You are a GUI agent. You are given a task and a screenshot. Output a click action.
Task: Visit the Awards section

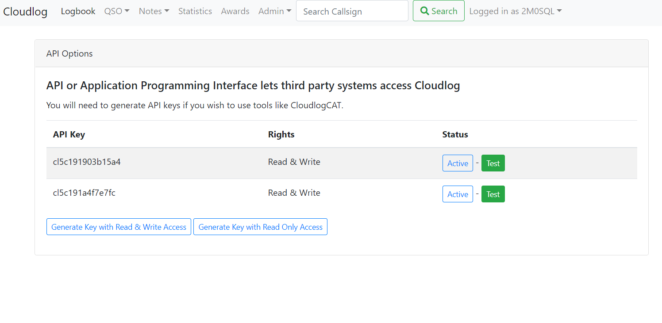click(235, 11)
